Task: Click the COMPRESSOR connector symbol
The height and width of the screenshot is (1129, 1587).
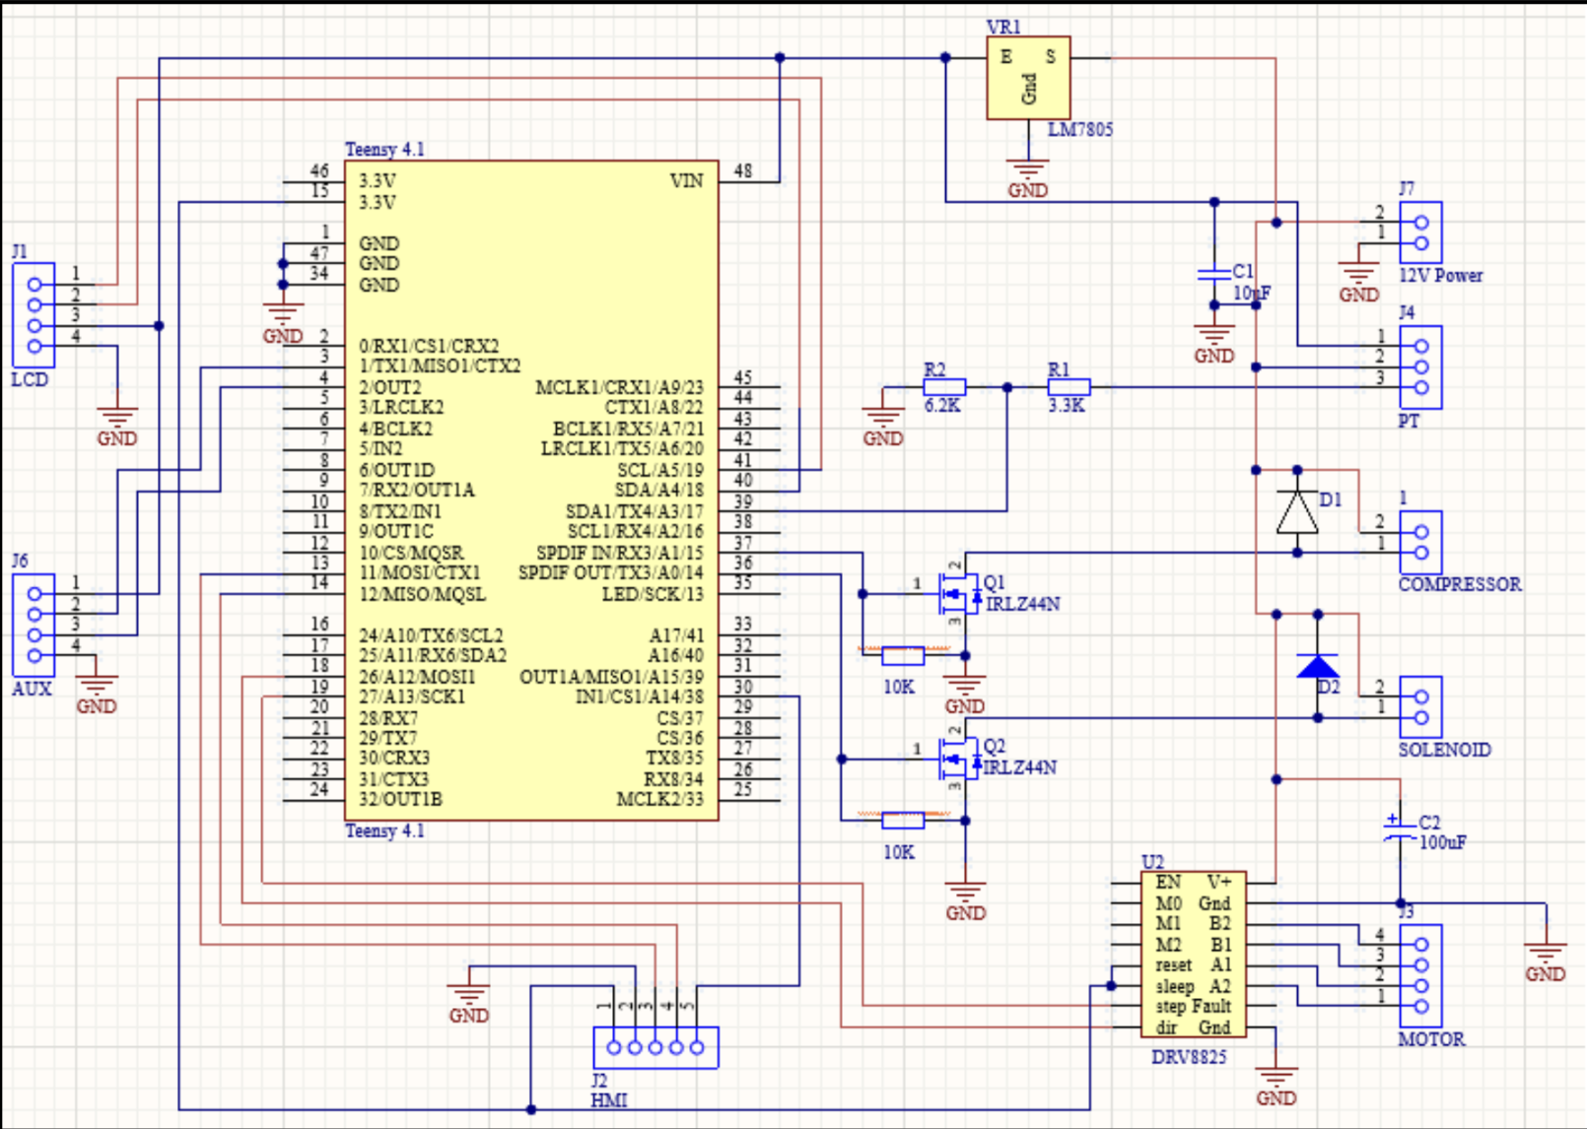Action: tap(1420, 542)
